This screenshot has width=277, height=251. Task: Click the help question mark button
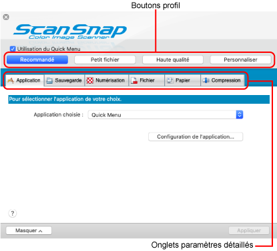coord(13,214)
